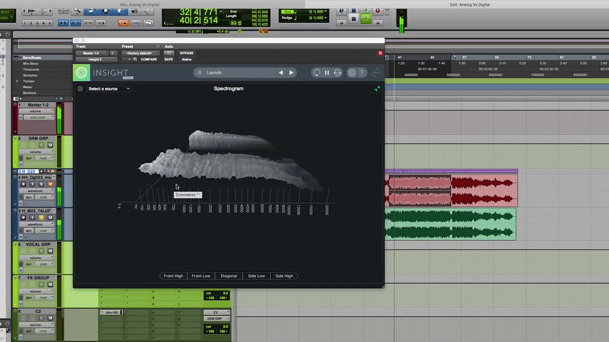
Task: Pause the Insight meter with the pause icon
Action: (x=327, y=73)
